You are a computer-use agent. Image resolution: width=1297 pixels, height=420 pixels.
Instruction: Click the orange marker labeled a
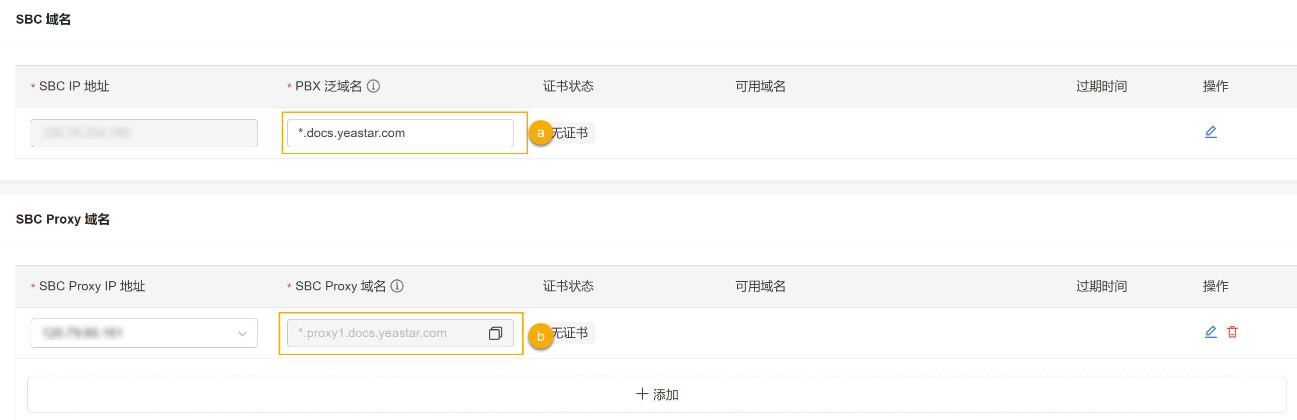point(540,133)
